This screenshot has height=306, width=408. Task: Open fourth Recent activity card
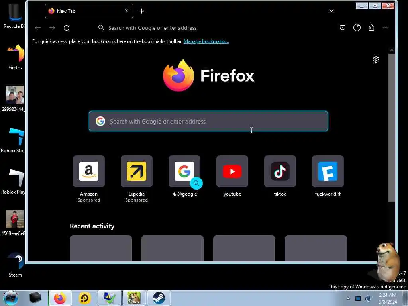click(316, 248)
